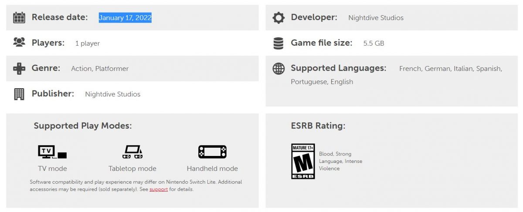The height and width of the screenshot is (212, 523).
Task: Click the Action, Platformer genre text
Action: pos(100,69)
